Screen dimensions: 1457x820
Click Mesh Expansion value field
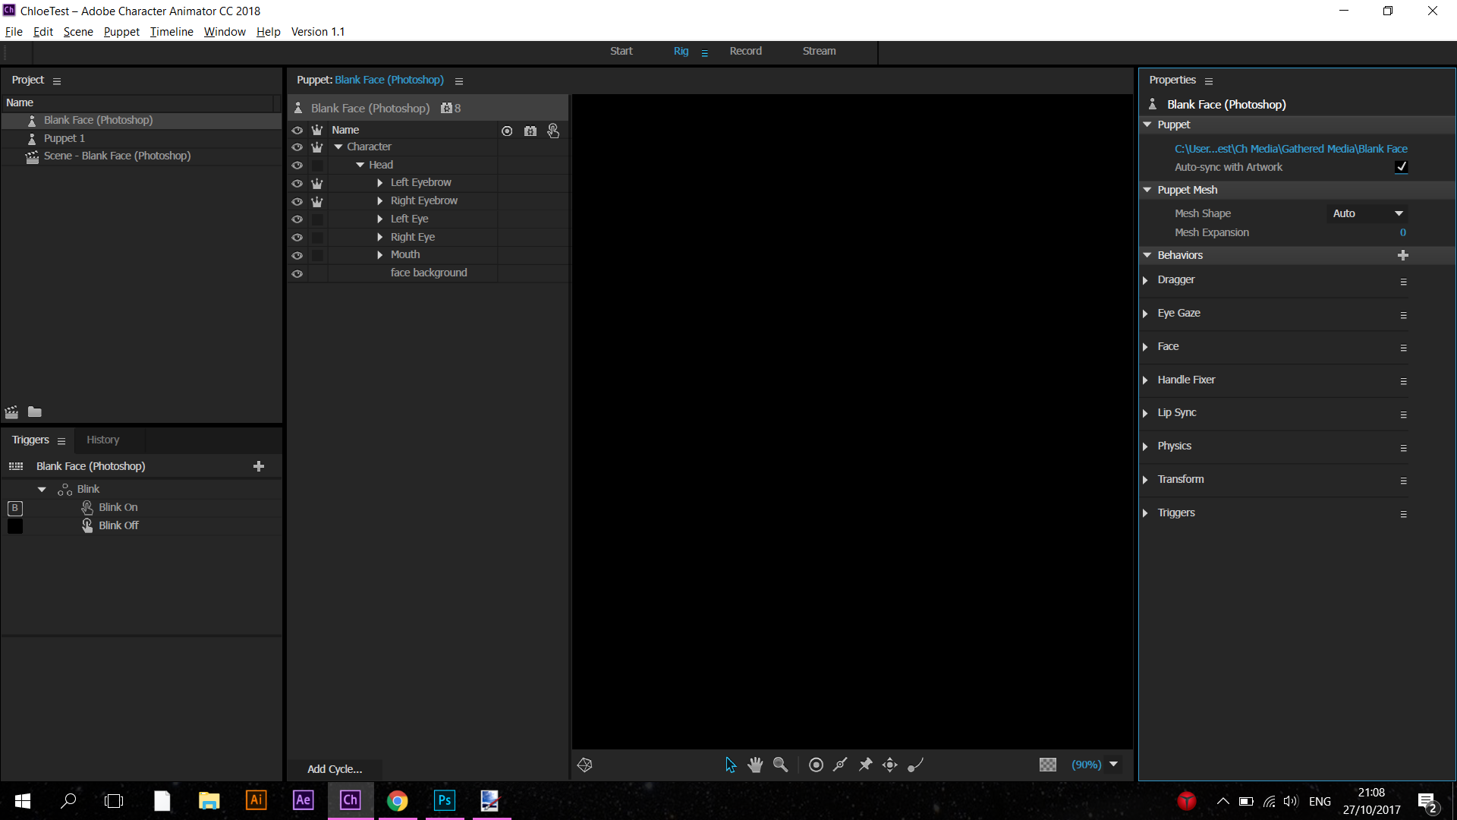coord(1401,232)
